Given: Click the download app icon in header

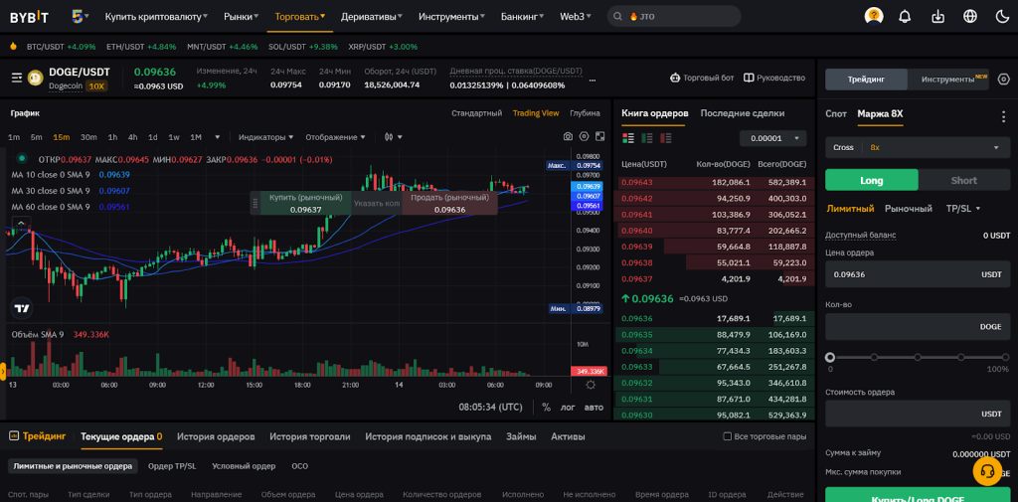Looking at the screenshot, I should pyautogui.click(x=937, y=16).
